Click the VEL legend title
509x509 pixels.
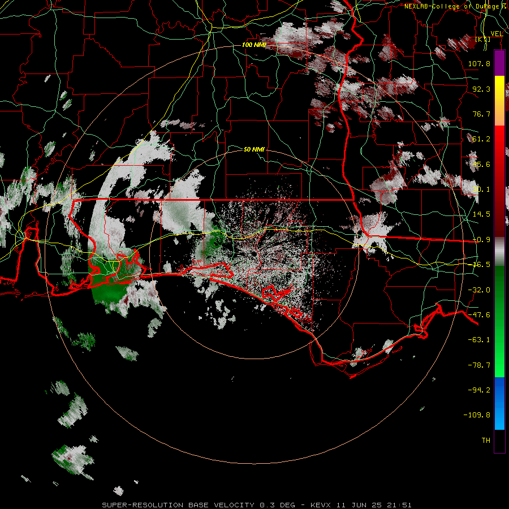click(497, 33)
